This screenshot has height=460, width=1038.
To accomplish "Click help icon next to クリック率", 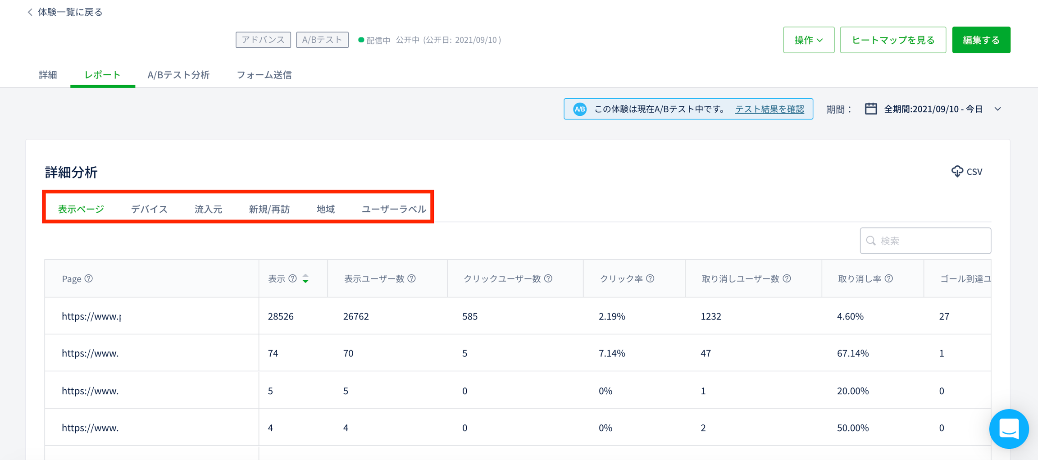I will [x=650, y=278].
